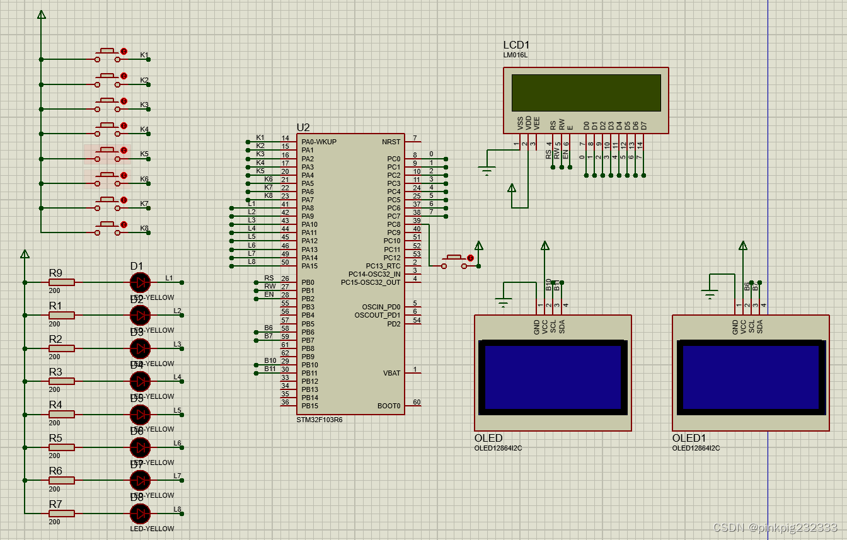Select the ground symbol left of OLED1
847x540 pixels.
coord(710,294)
